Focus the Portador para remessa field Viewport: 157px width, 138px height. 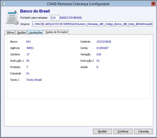tap(55, 18)
